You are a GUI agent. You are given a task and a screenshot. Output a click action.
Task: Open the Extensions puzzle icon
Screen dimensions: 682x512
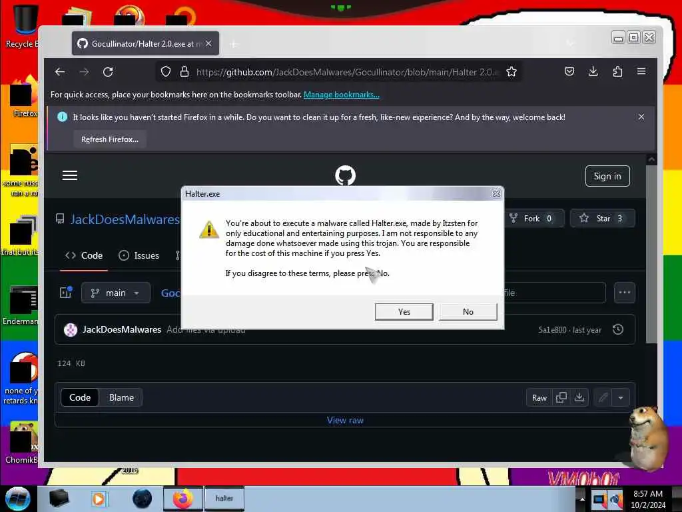click(x=617, y=71)
